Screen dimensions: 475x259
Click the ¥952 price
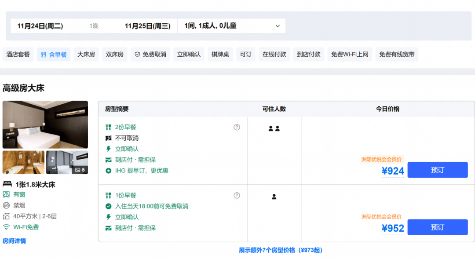393,228
